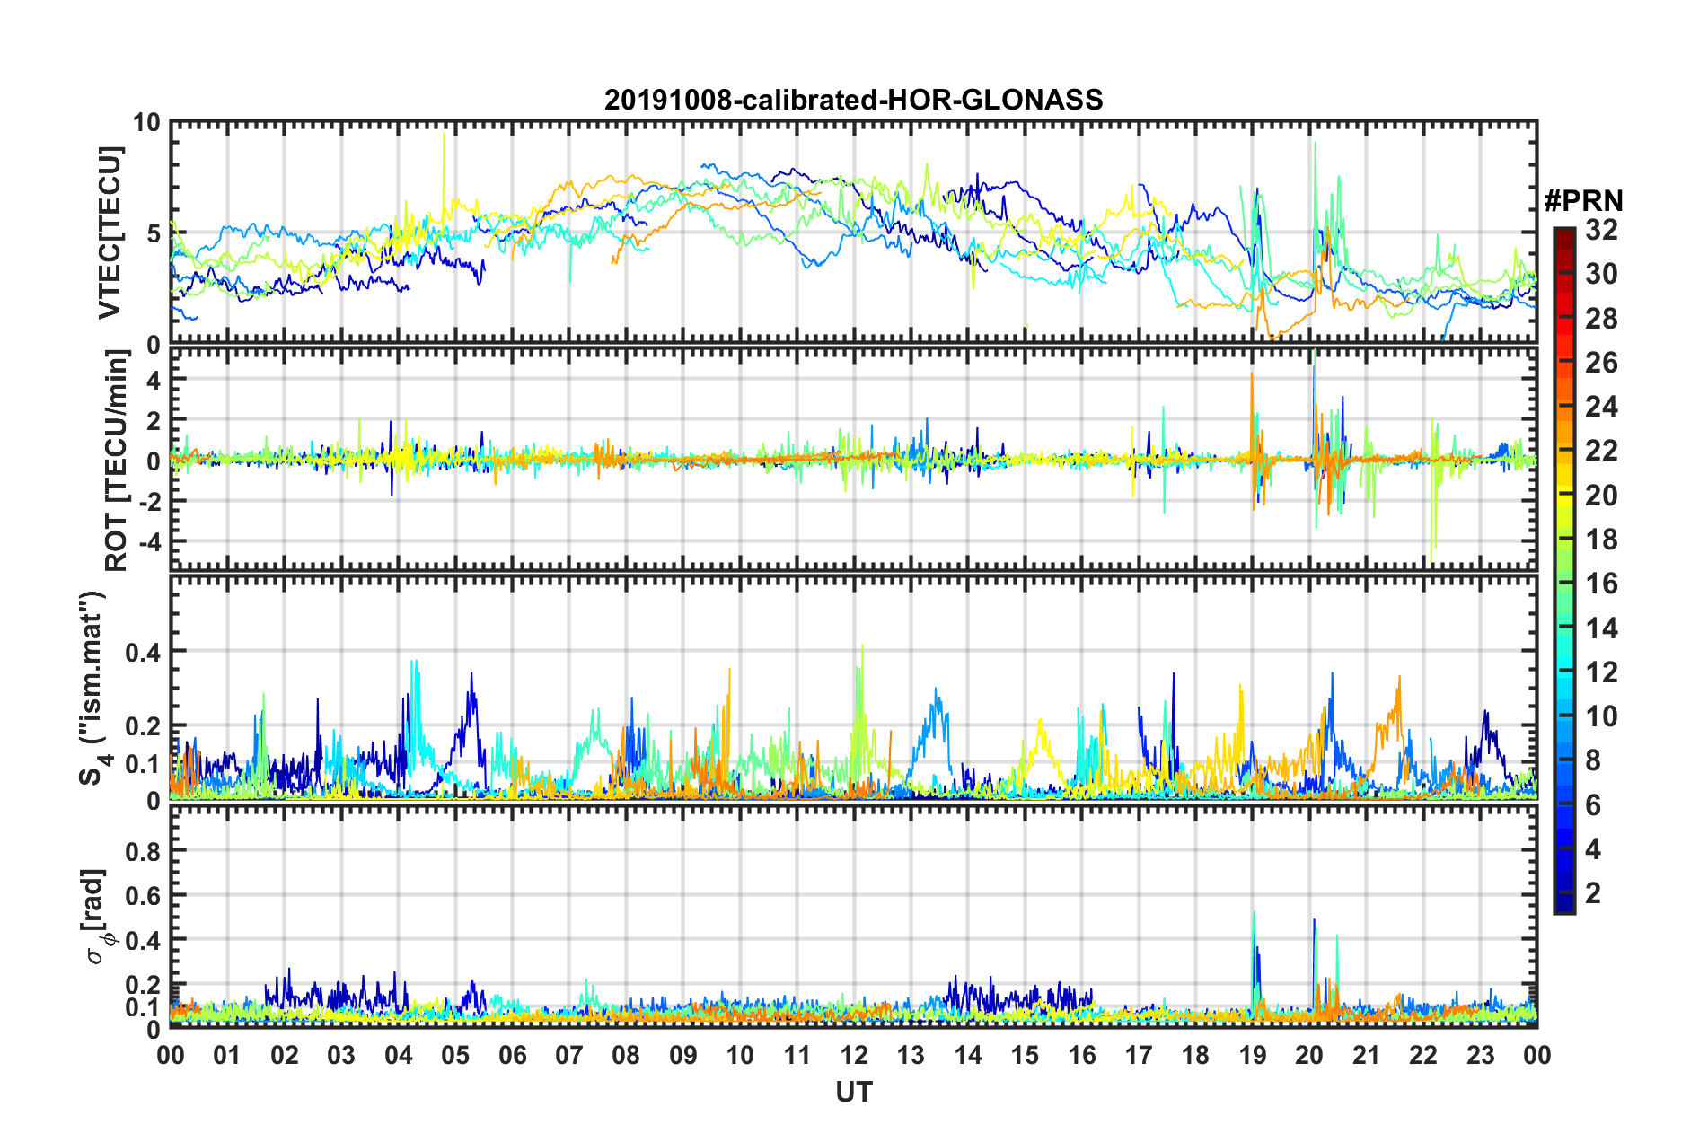Image resolution: width=1708 pixels, height=1142 pixels.
Task: Click the 10 tick label on VTEC axis
Action: coord(146,123)
